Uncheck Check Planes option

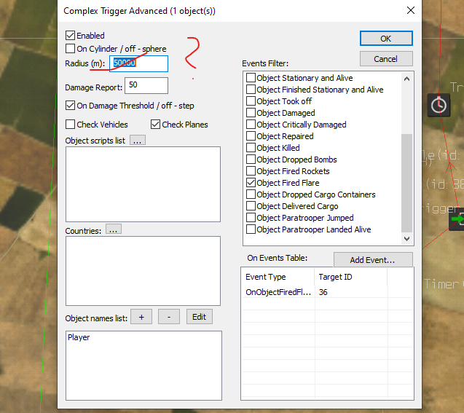click(155, 125)
